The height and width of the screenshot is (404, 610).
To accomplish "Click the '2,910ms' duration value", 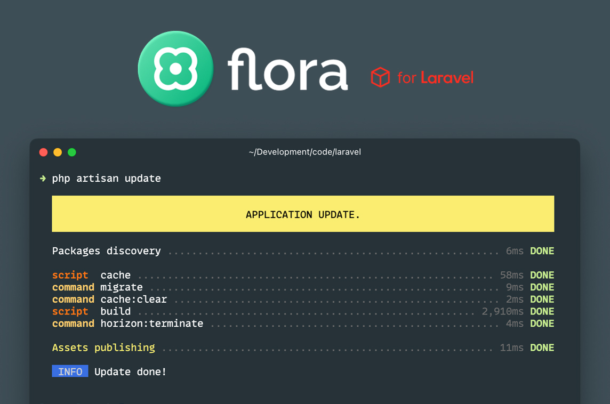I will click(x=503, y=311).
